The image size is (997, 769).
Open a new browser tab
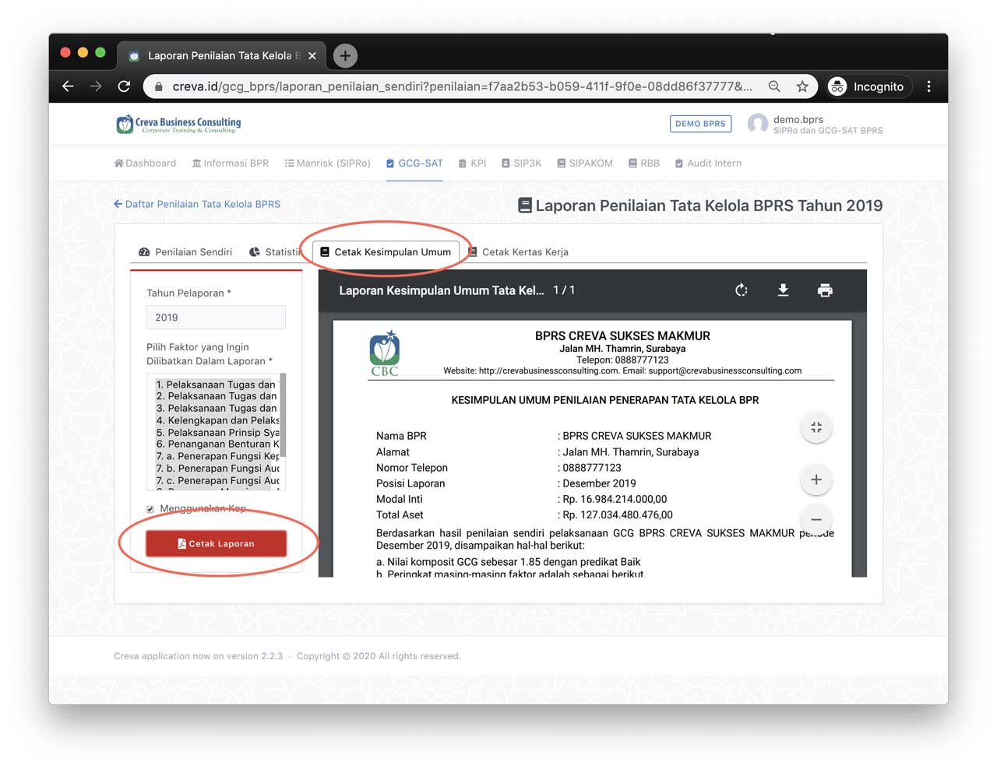coord(345,55)
